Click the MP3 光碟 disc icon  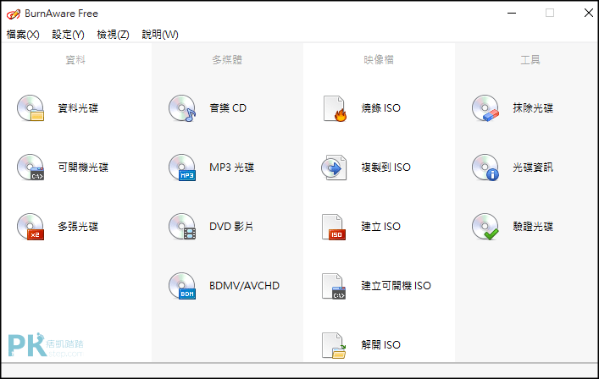pos(182,168)
